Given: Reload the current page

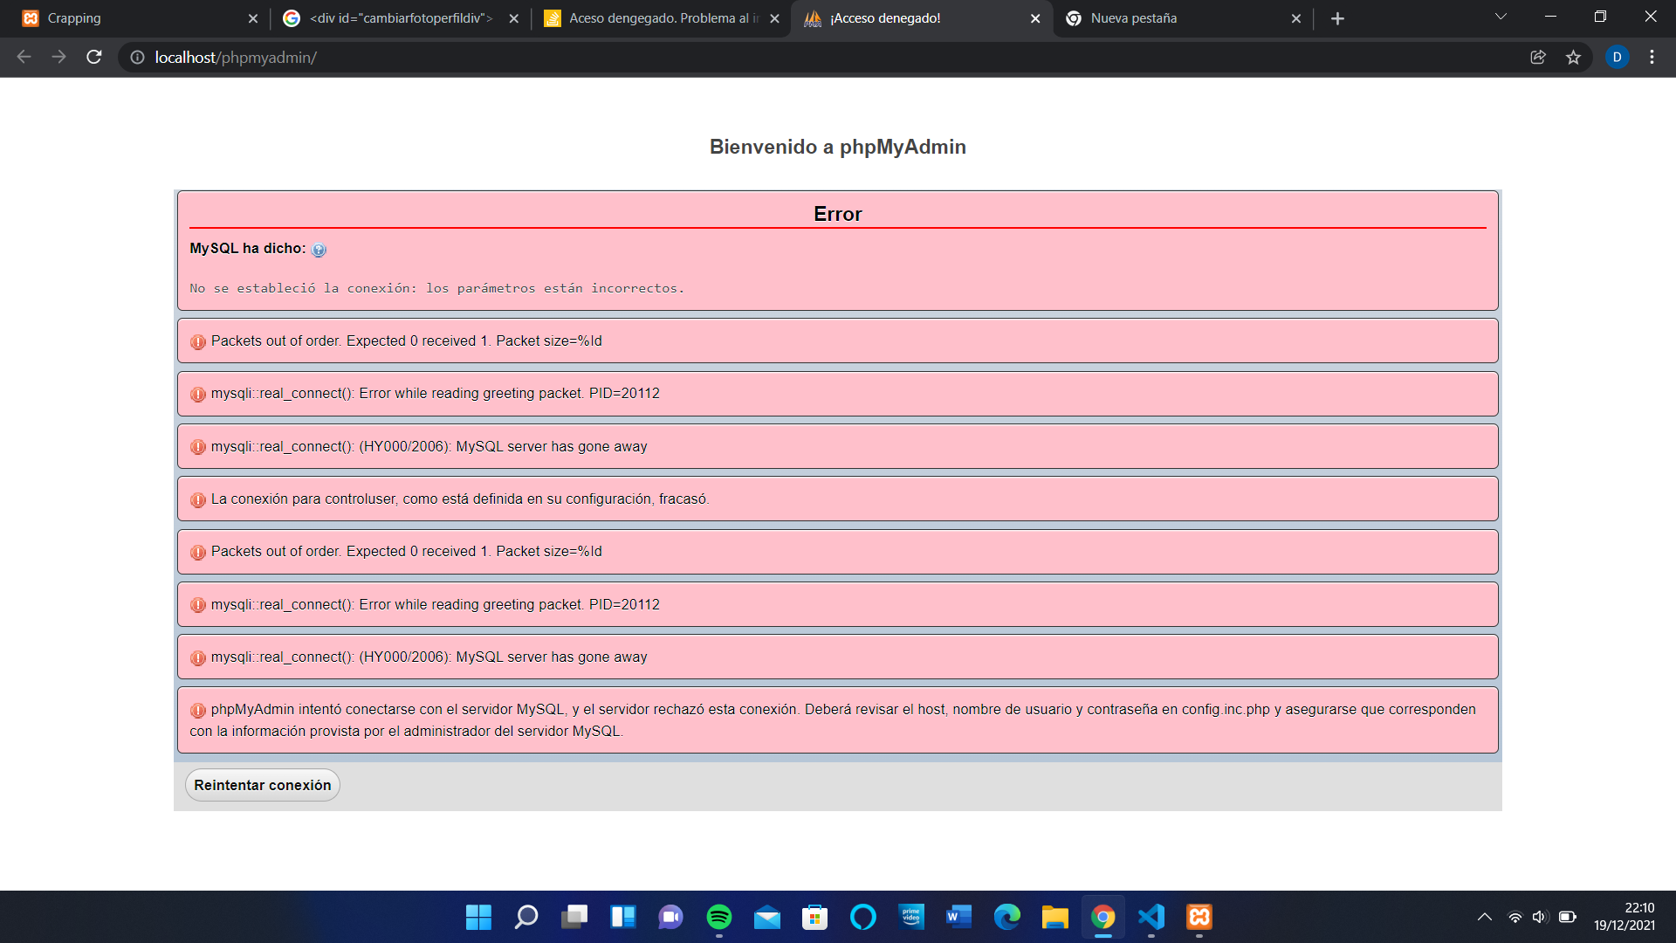Looking at the screenshot, I should pyautogui.click(x=94, y=57).
